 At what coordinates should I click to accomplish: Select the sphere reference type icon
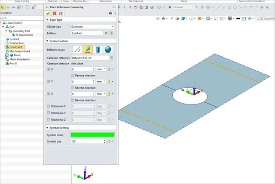(108, 50)
